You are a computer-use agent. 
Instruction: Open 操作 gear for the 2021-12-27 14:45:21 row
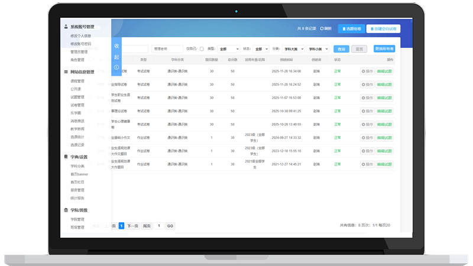[367, 164]
